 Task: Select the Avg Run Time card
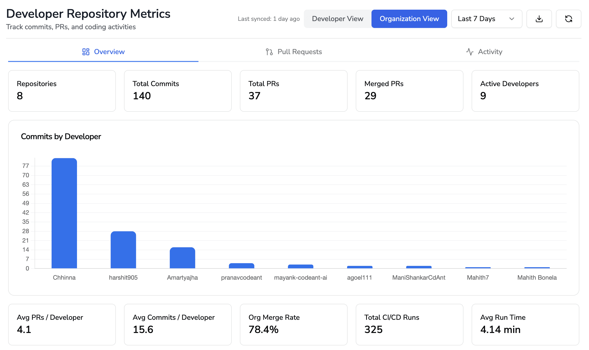coord(525,324)
